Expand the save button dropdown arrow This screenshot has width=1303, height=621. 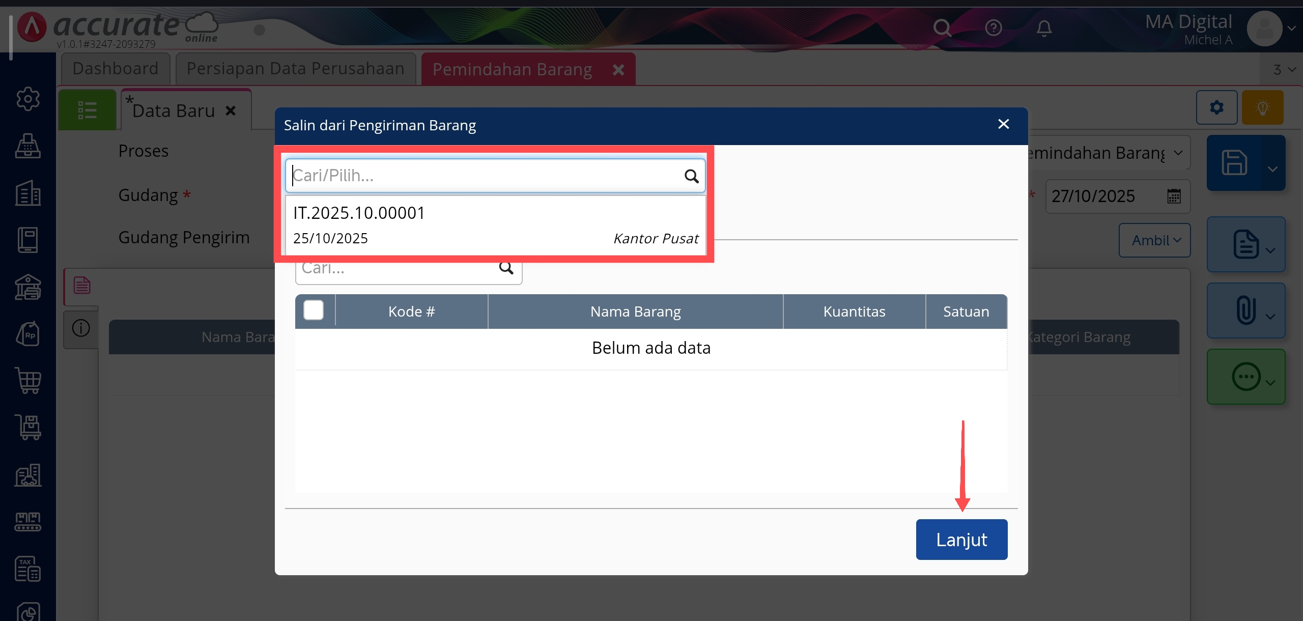(x=1272, y=169)
